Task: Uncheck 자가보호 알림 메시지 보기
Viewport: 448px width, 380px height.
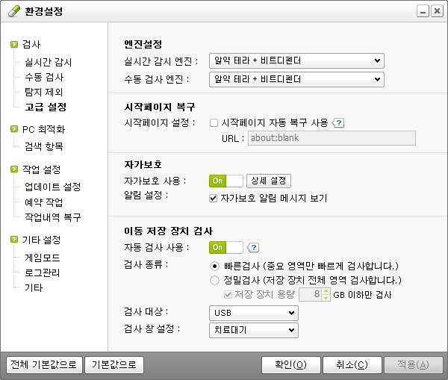Action: tap(214, 199)
